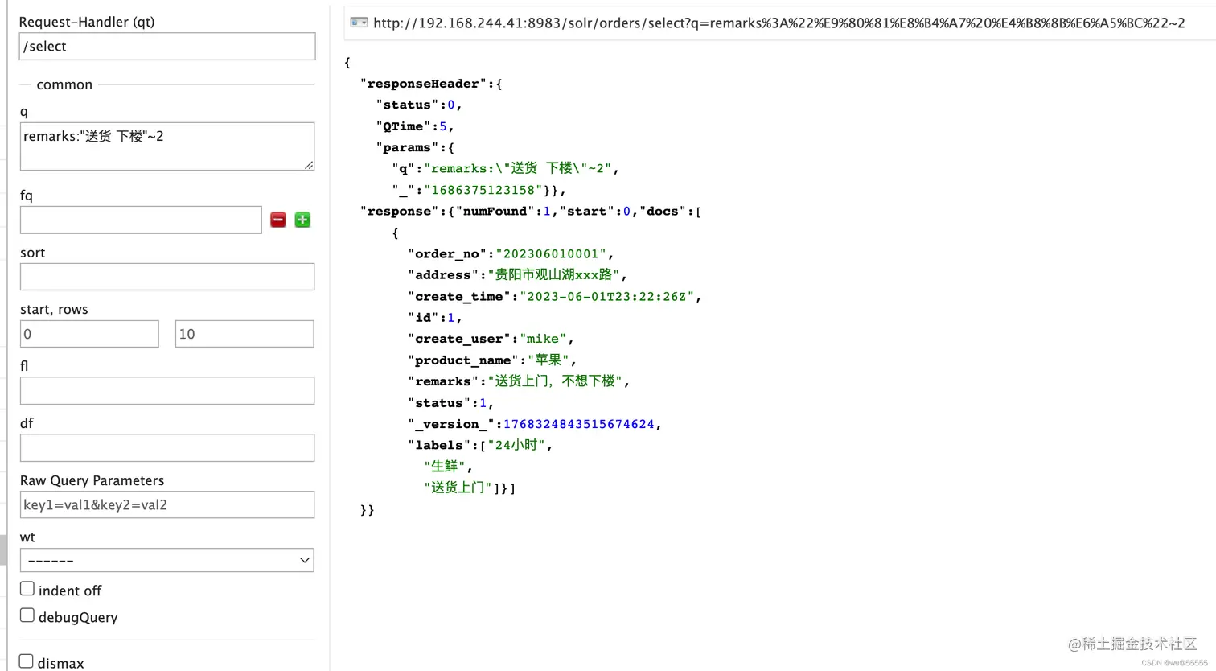1216x671 pixels.
Task: Click the Raw Query Parameters input
Action: pos(167,505)
